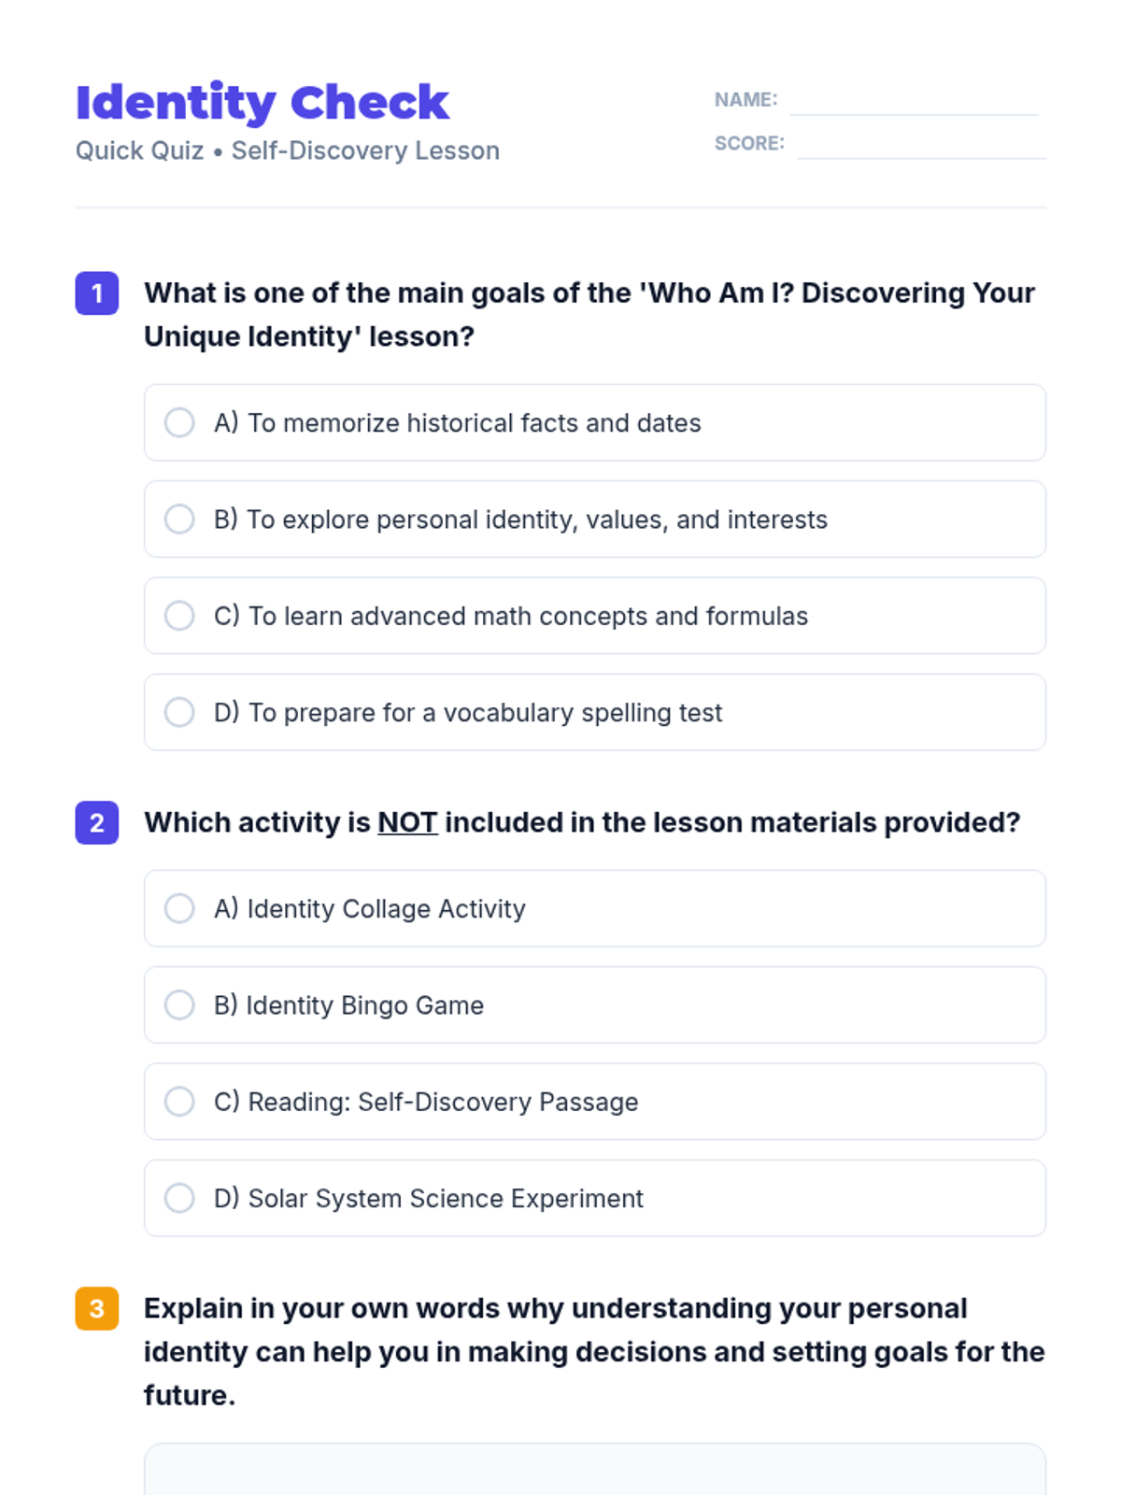Image resolution: width=1121 pixels, height=1495 pixels.
Task: Select D vocabulary spelling test answer
Action: 179,712
